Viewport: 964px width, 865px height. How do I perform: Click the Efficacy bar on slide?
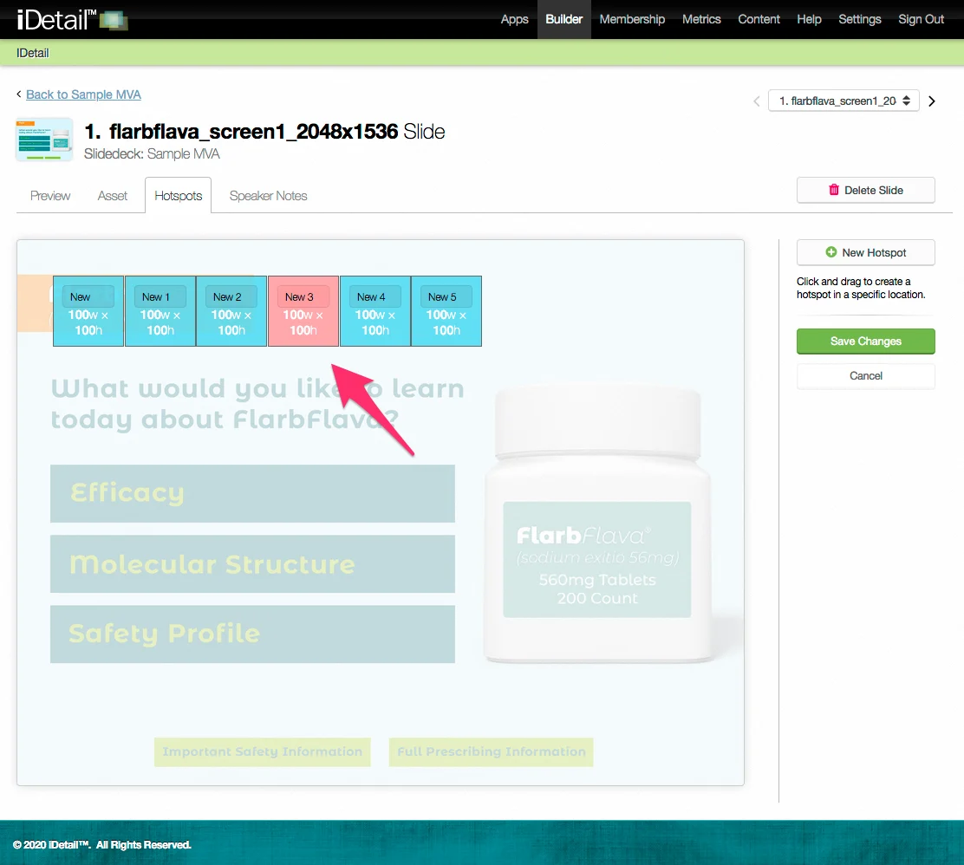click(252, 494)
